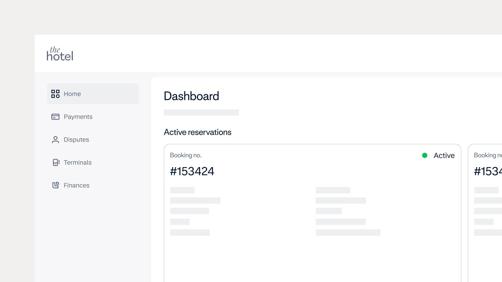502x282 pixels.
Task: Click the Finances chart icon
Action: [56, 185]
